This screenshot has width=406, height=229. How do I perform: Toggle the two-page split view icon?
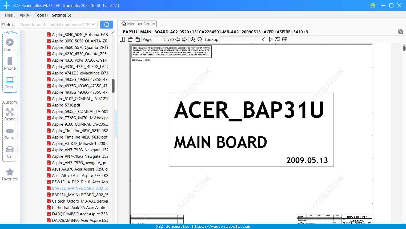click(122, 39)
